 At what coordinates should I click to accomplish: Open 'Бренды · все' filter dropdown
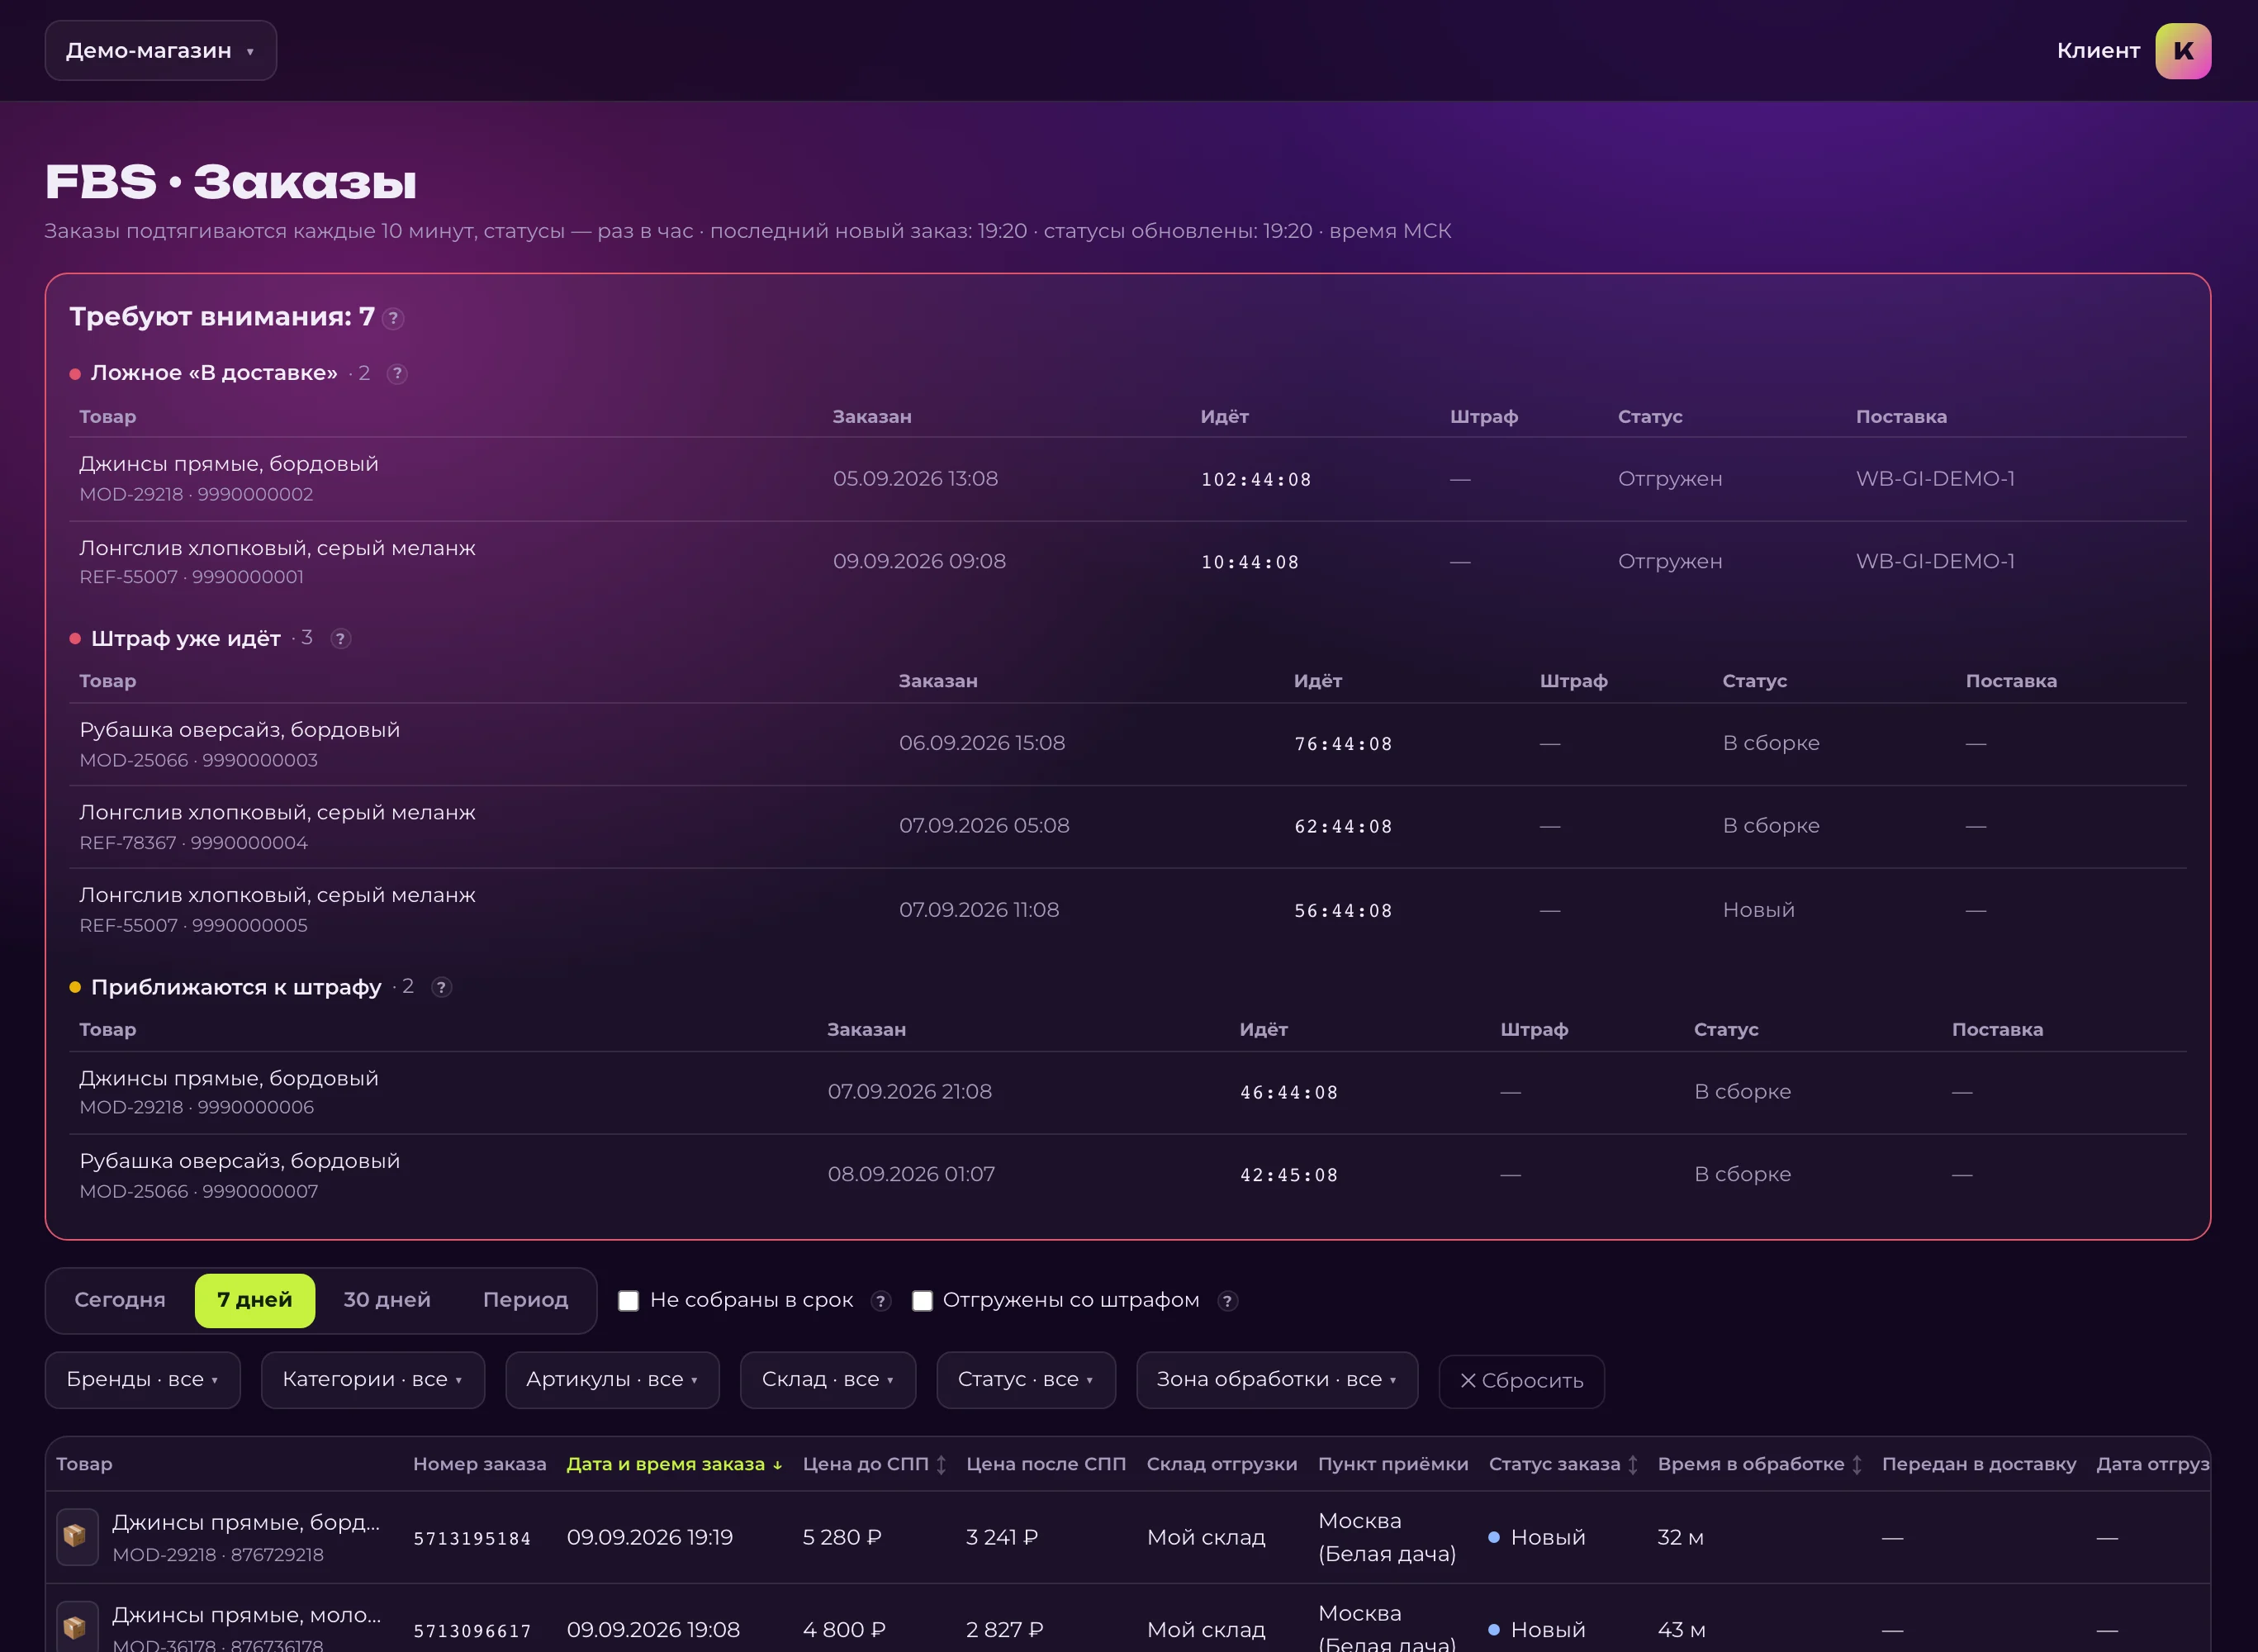pos(143,1380)
